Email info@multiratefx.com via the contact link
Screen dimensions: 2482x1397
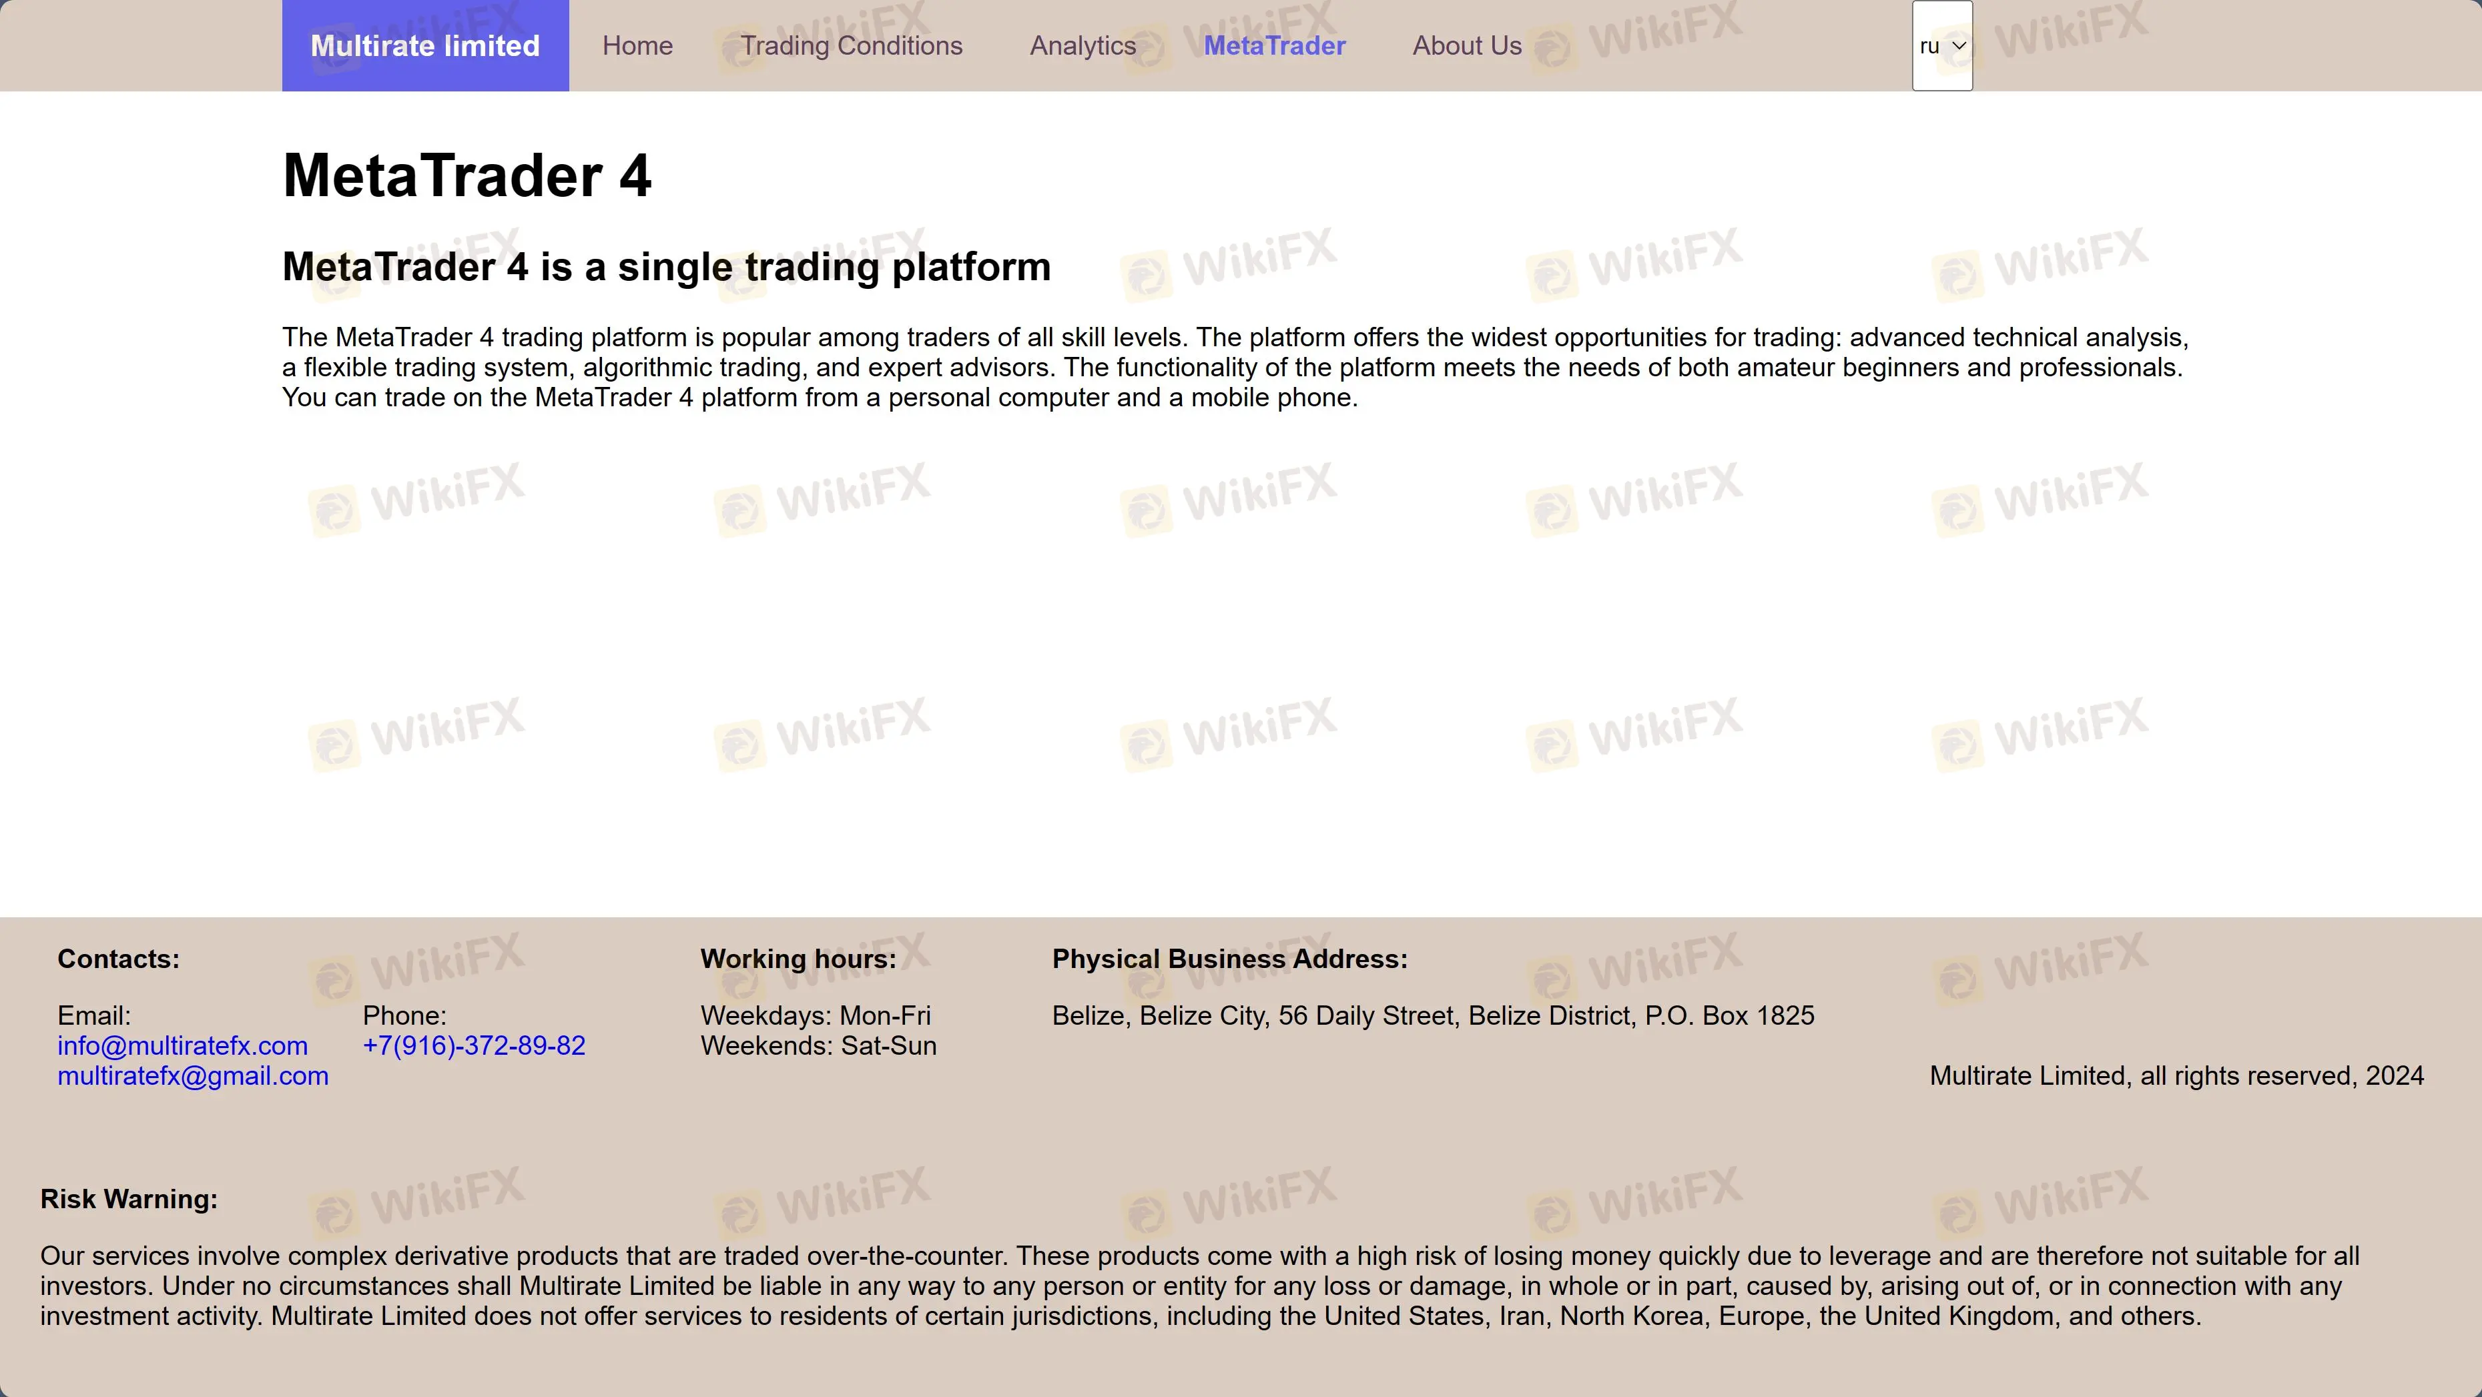(x=182, y=1045)
